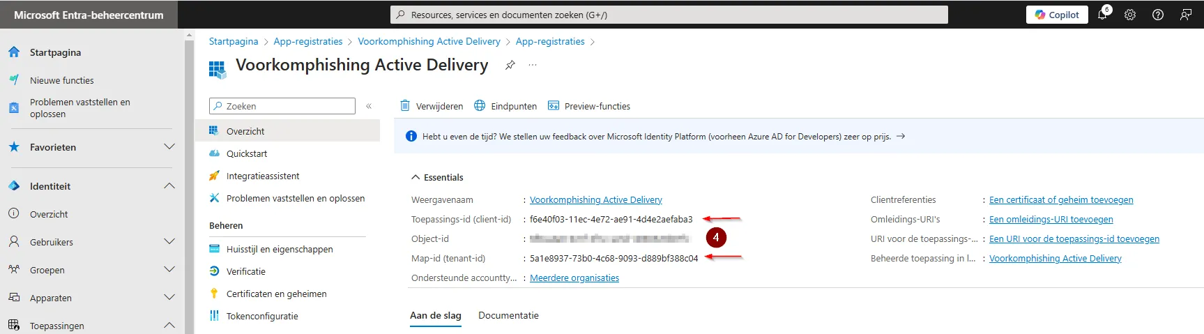The image size is (1204, 334).
Task: Collapse the app menu using double chevron
Action: (369, 106)
